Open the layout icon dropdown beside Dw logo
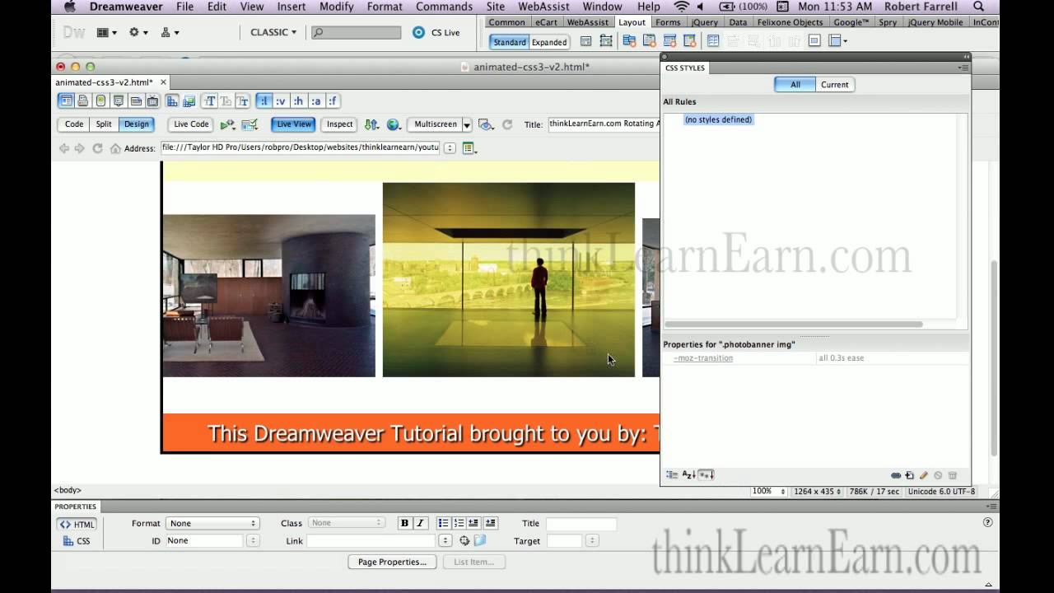This screenshot has width=1054, height=593. [x=107, y=33]
